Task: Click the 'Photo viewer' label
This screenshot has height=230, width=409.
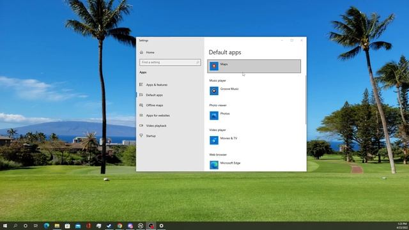Action: pyautogui.click(x=218, y=105)
